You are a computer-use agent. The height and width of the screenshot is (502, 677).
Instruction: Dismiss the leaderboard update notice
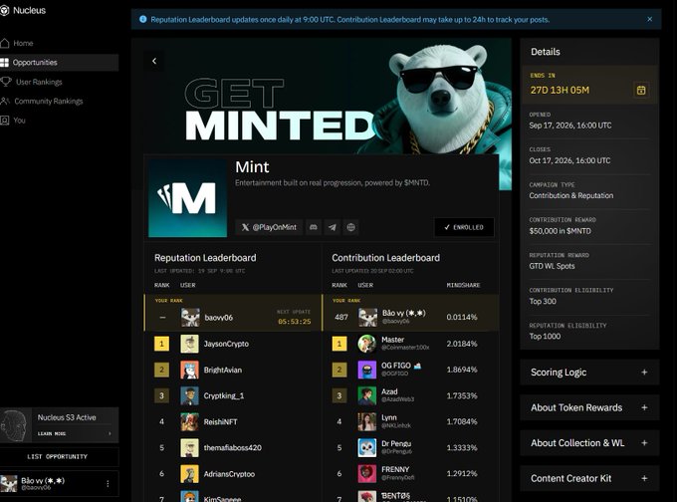[649, 19]
